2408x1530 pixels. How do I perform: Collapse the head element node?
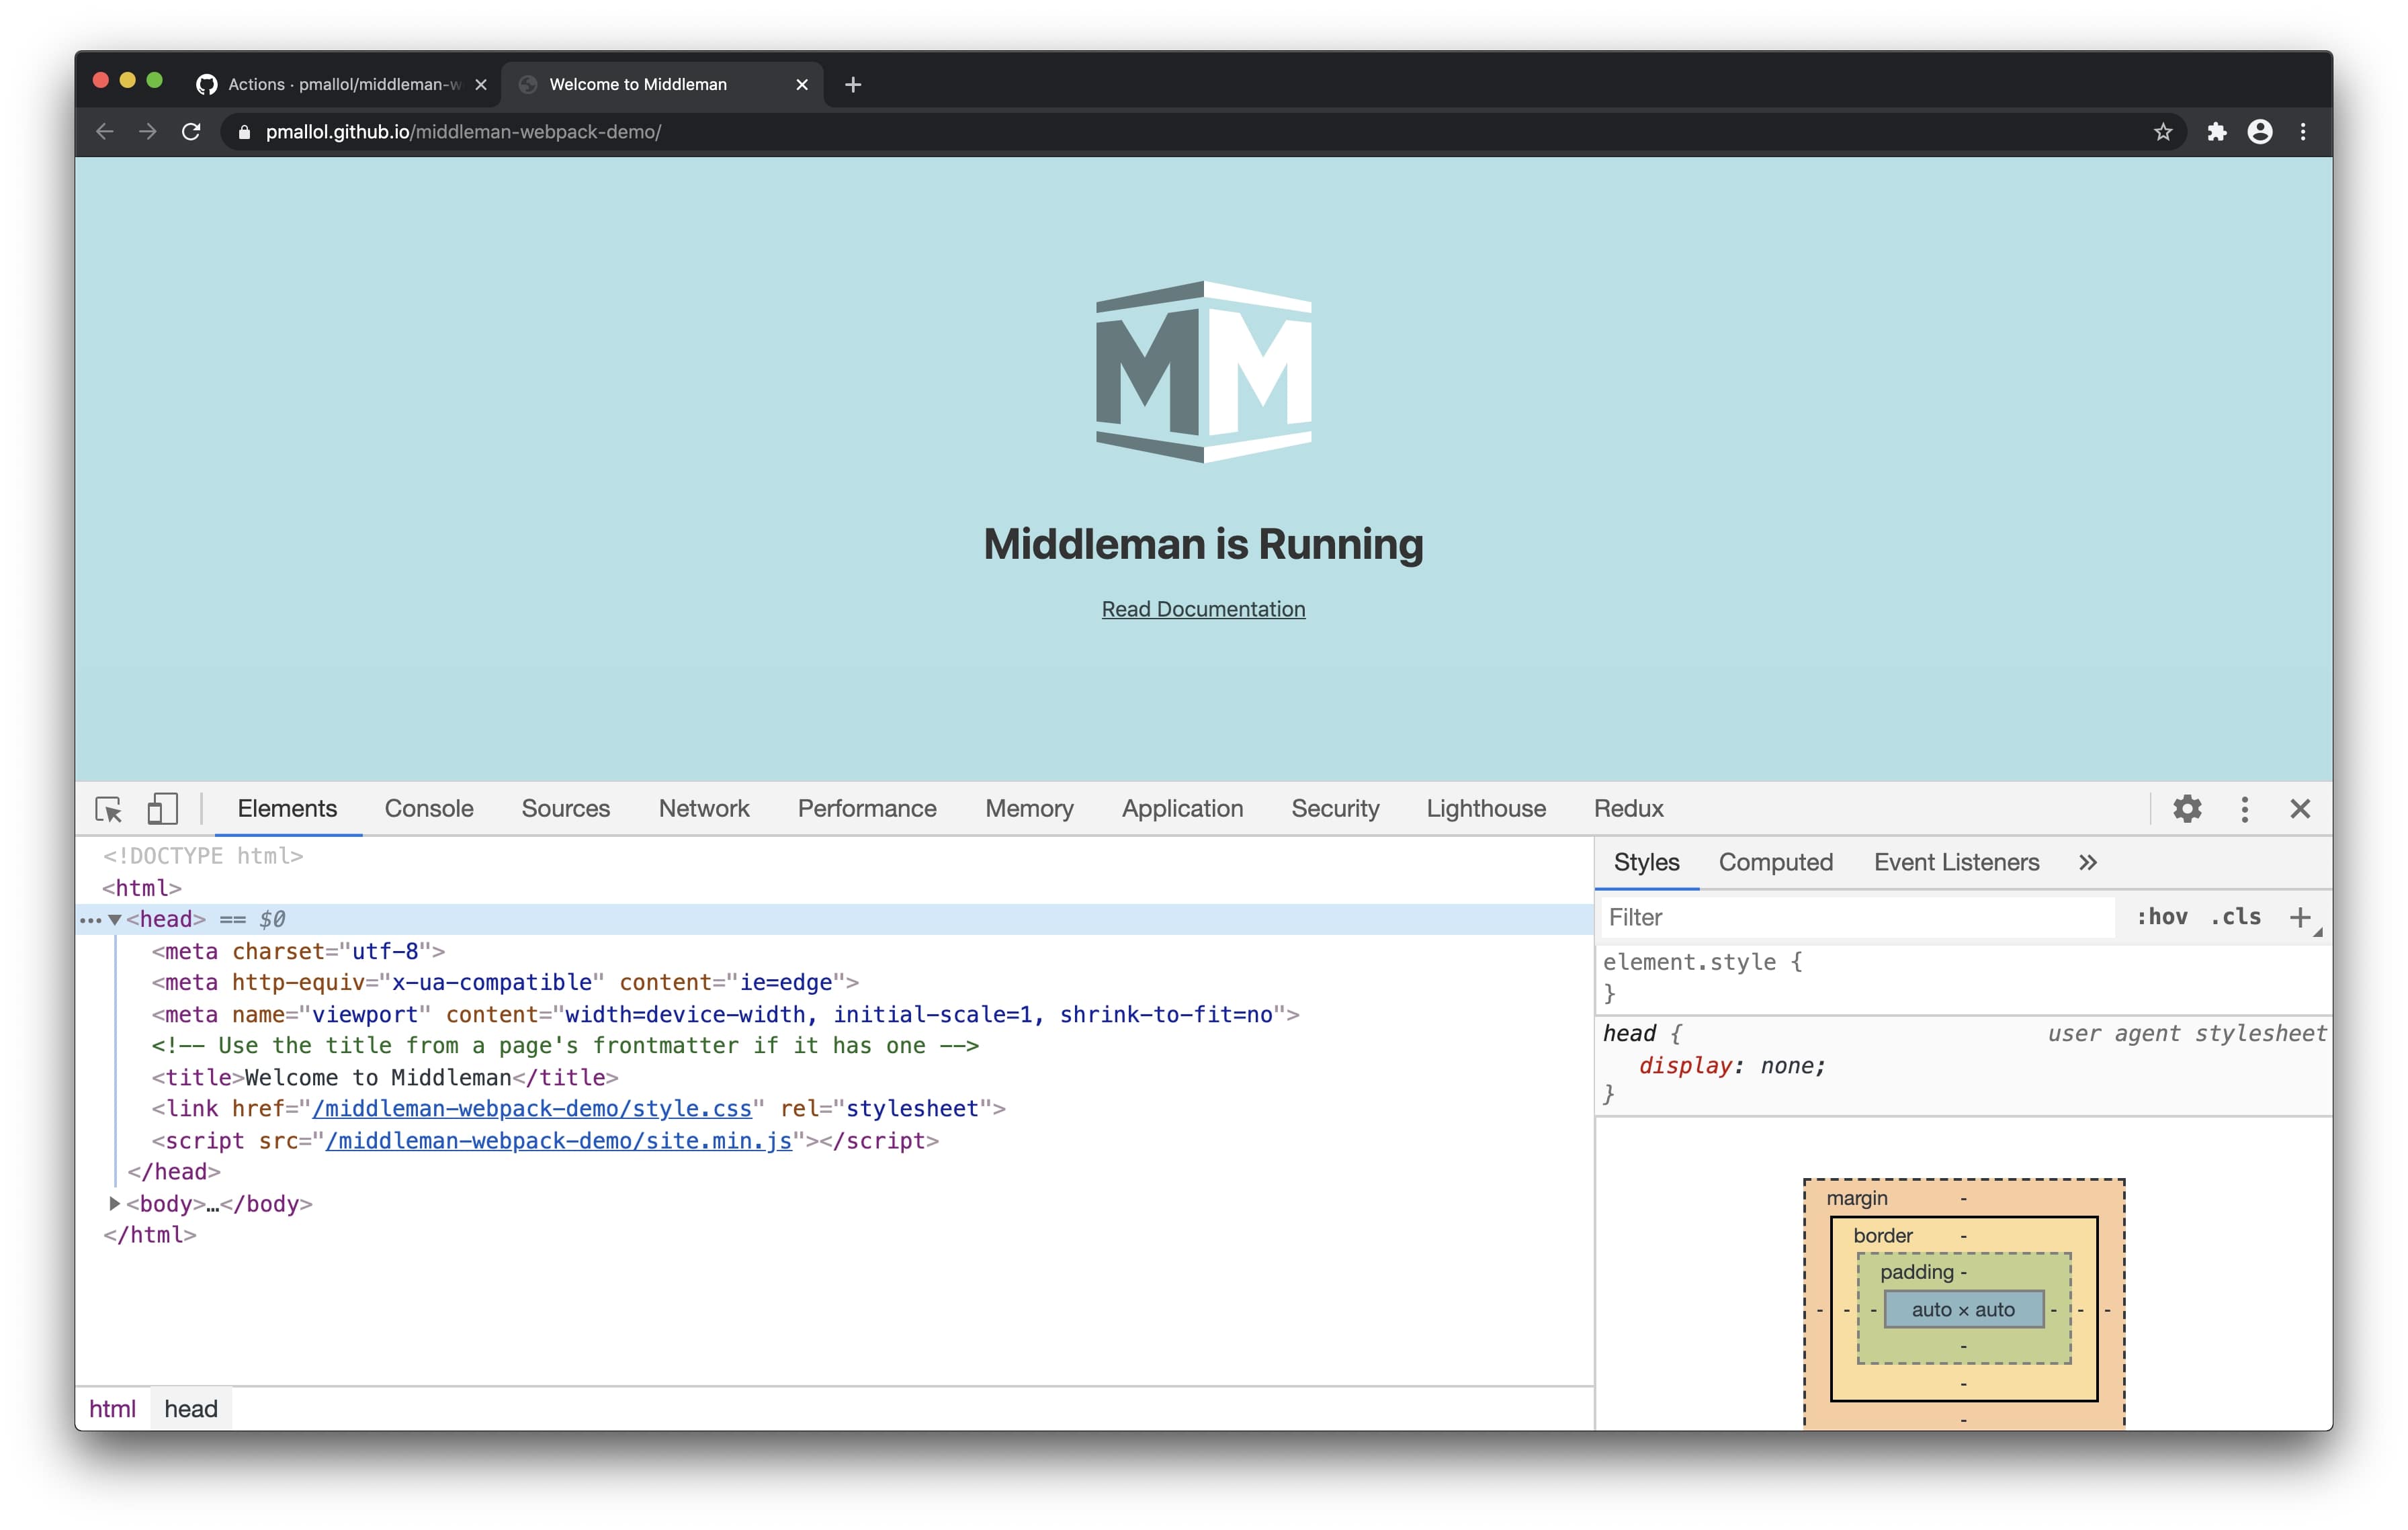pos(115,919)
